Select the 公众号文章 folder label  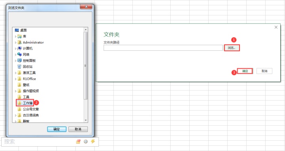pyautogui.click(x=31, y=109)
